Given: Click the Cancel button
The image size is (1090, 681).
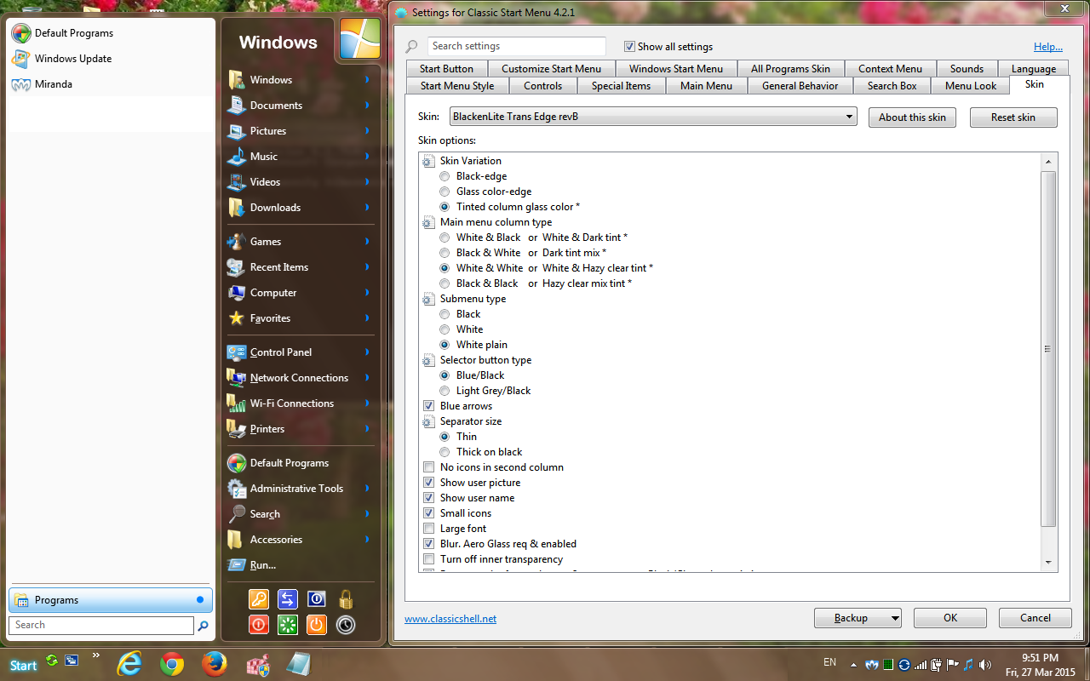Looking at the screenshot, I should pyautogui.click(x=1035, y=618).
